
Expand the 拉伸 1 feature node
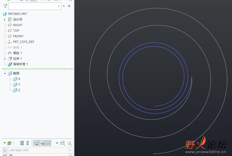point(5,59)
